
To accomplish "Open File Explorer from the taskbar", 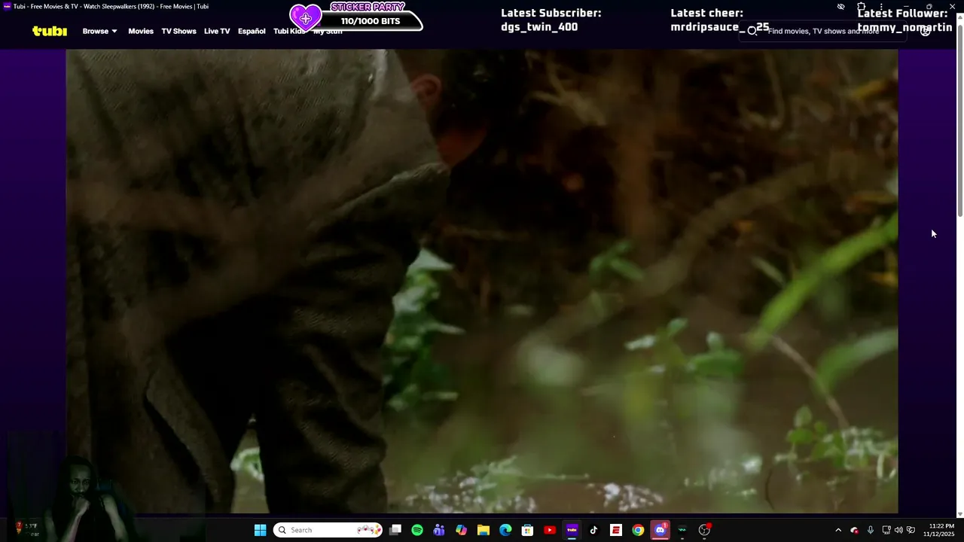I will pos(484,530).
